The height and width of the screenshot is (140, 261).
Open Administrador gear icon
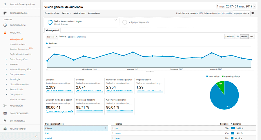5,129
